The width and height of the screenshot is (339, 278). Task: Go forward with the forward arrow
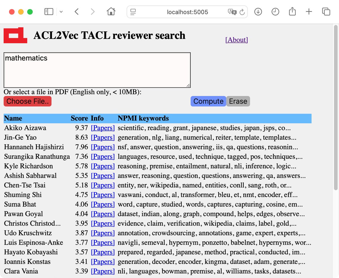click(x=92, y=12)
